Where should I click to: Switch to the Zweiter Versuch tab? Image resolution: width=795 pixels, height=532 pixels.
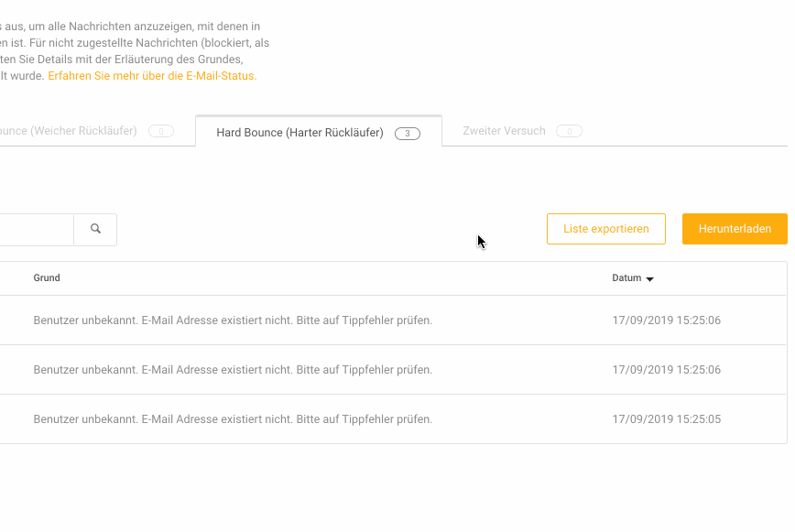[x=522, y=131]
